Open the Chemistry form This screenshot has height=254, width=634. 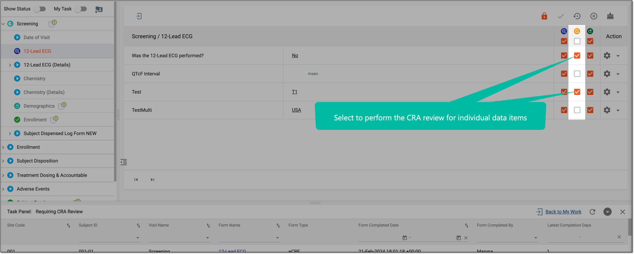(x=34, y=79)
